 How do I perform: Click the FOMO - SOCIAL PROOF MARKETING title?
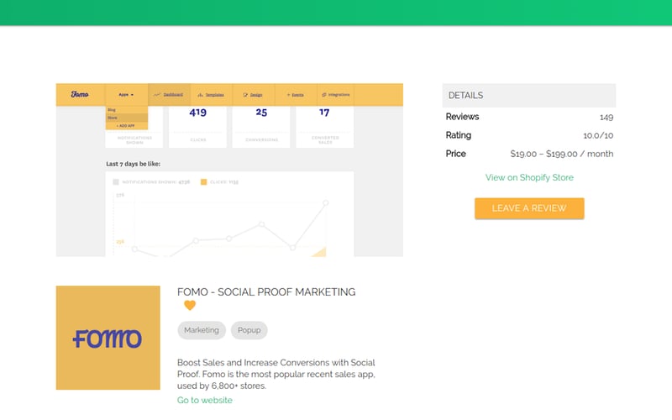tap(266, 291)
